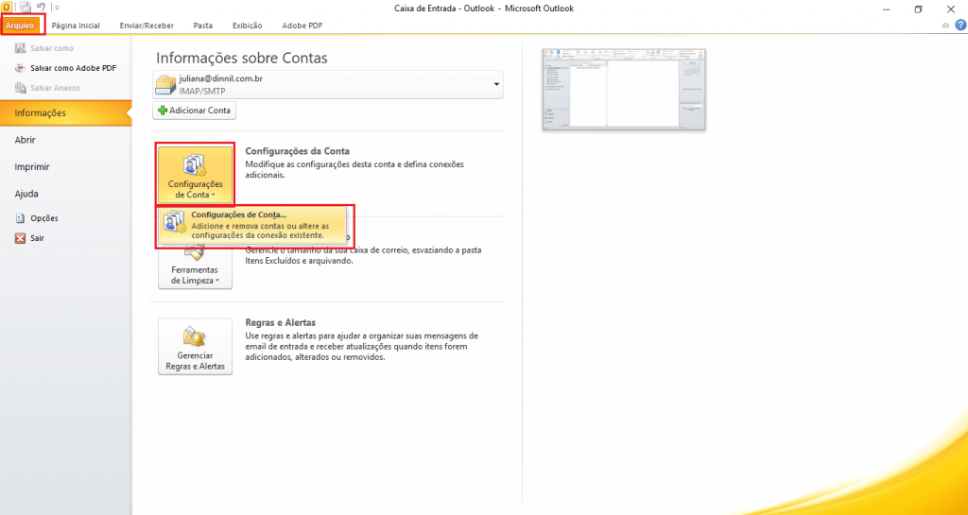This screenshot has height=515, width=968.
Task: Click Sair to exit Outlook
Action: [37, 238]
